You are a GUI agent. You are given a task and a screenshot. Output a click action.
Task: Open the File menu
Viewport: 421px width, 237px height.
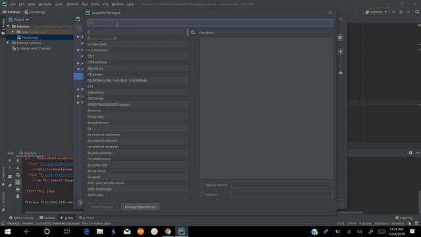point(13,5)
